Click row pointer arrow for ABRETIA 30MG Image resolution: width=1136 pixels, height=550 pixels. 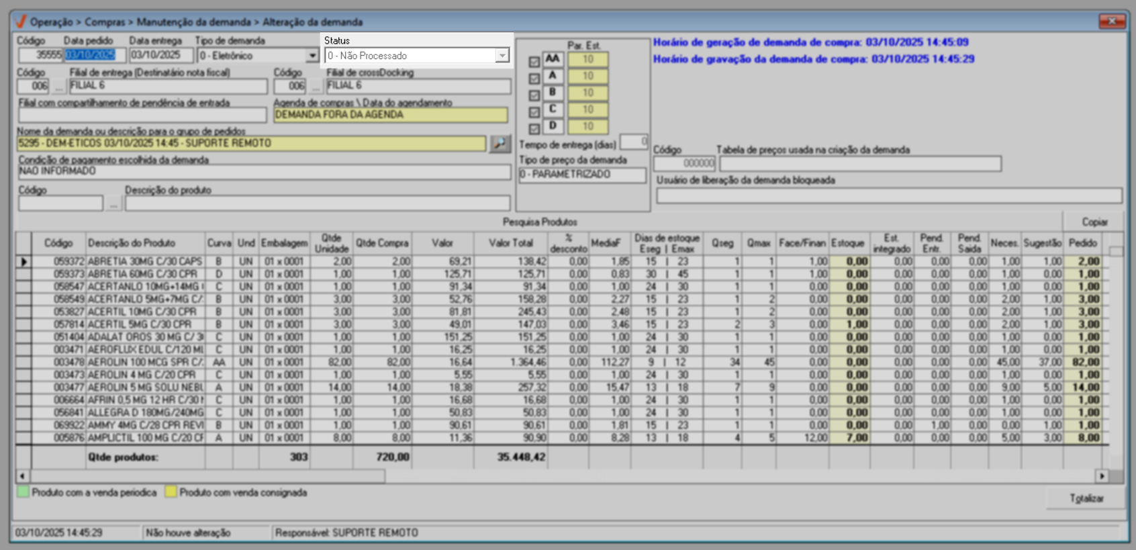coord(24,262)
